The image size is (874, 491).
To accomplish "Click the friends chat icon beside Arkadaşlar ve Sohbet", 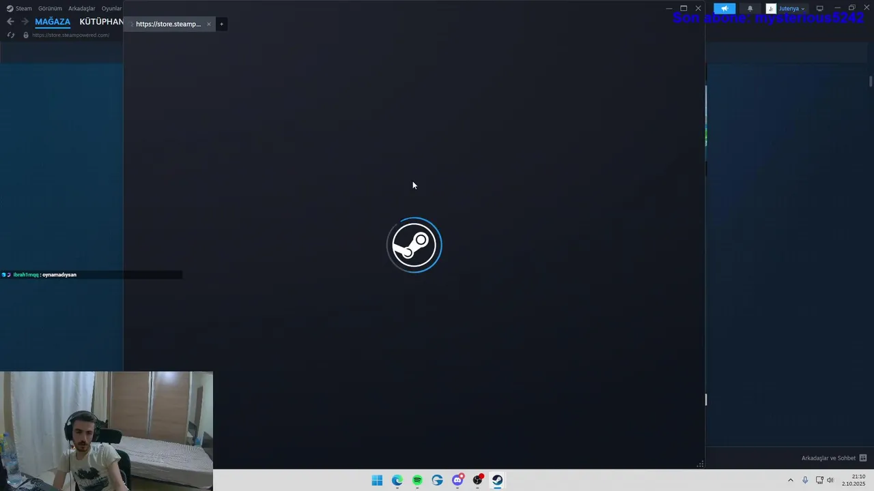I will point(862,458).
